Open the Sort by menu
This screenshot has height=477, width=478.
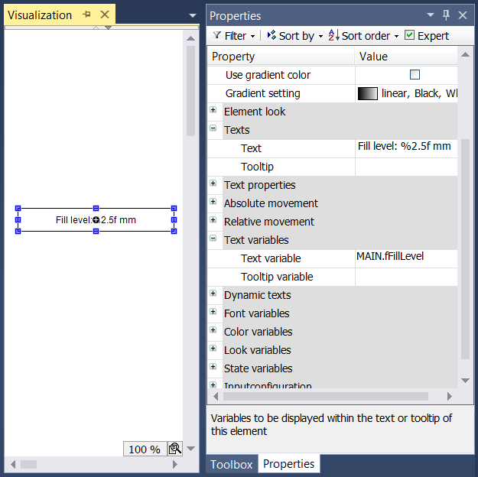[x=294, y=36]
